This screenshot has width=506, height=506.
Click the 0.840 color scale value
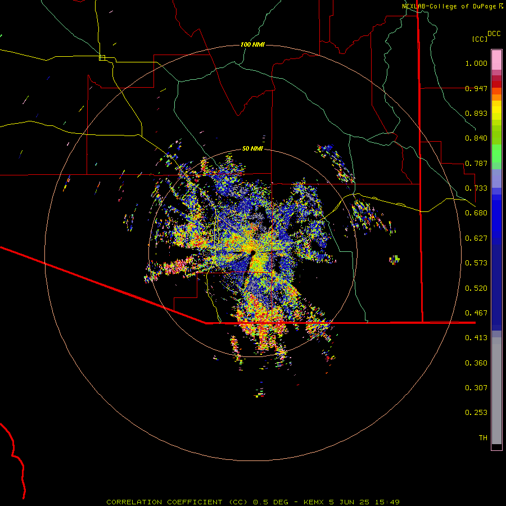coord(476,138)
